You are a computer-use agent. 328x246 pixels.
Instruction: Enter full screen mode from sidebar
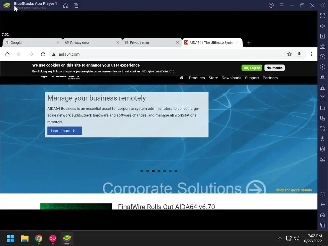point(323,16)
